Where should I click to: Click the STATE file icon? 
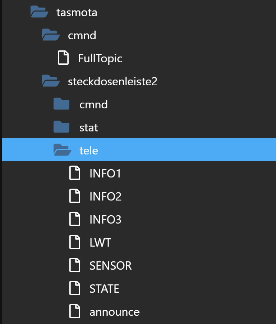pyautogui.click(x=74, y=288)
